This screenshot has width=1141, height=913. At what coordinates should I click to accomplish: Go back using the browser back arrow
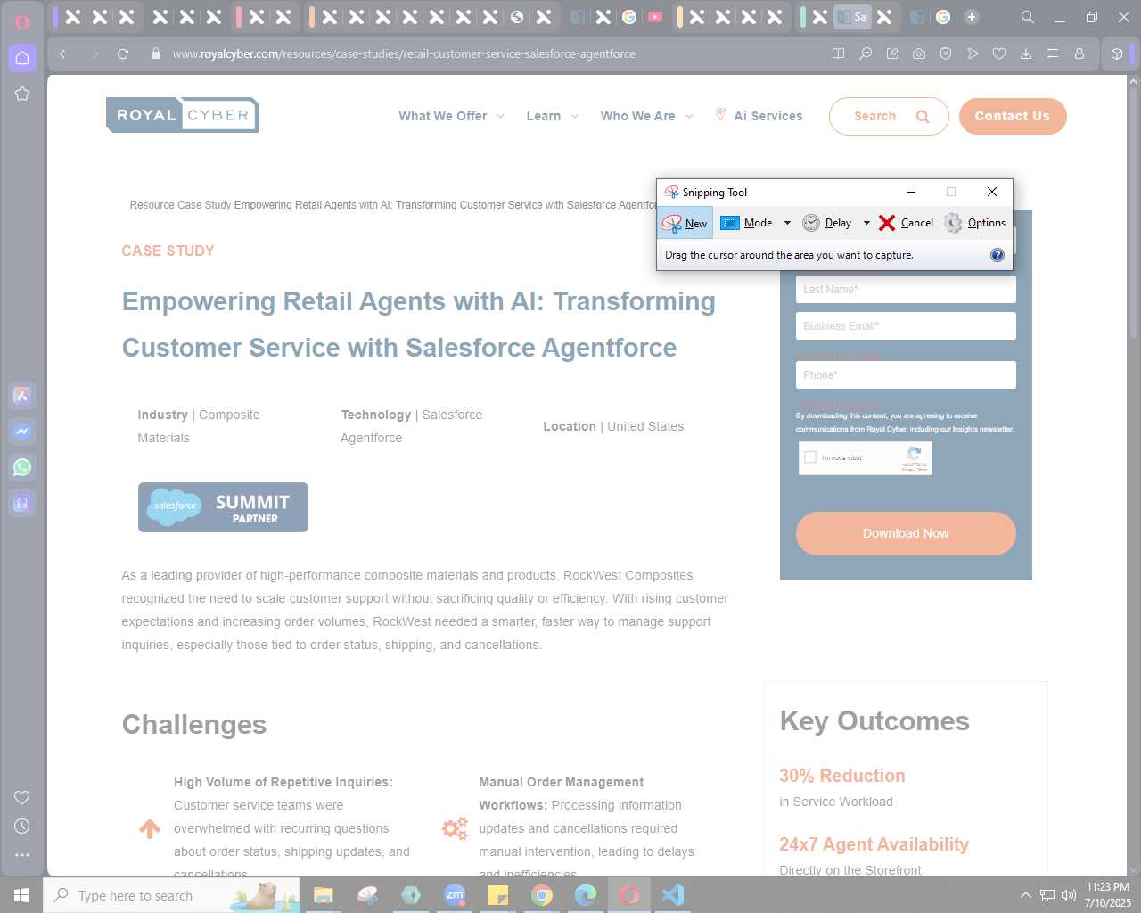[62, 53]
